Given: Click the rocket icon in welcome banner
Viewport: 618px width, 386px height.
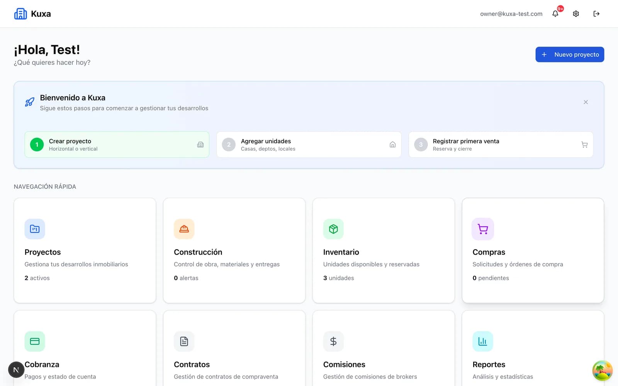Looking at the screenshot, I should tap(30, 102).
